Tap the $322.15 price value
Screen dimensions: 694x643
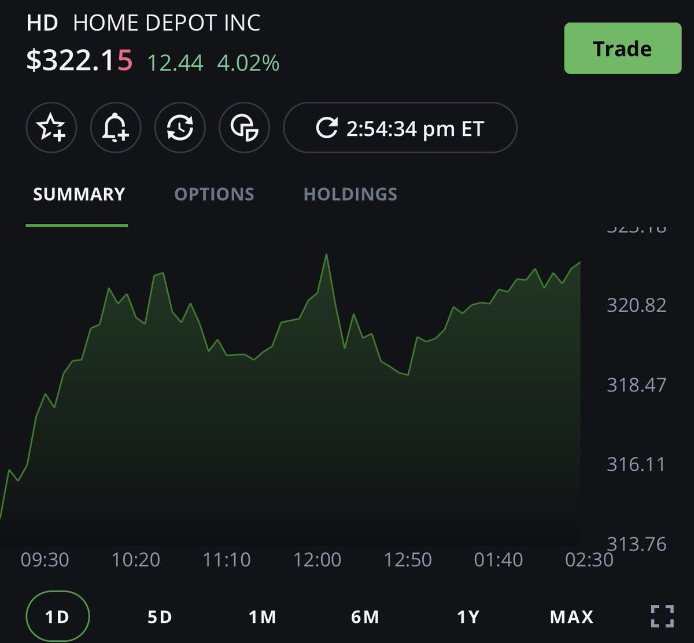[80, 60]
